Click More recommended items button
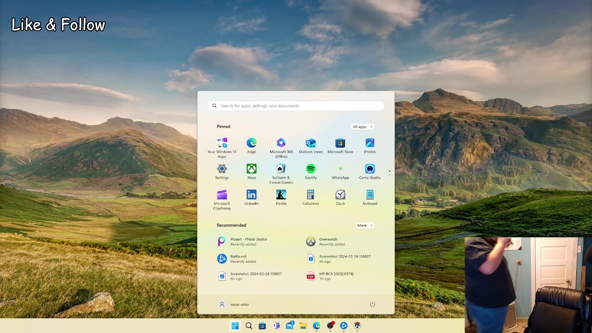The height and width of the screenshot is (333, 592). [x=365, y=225]
